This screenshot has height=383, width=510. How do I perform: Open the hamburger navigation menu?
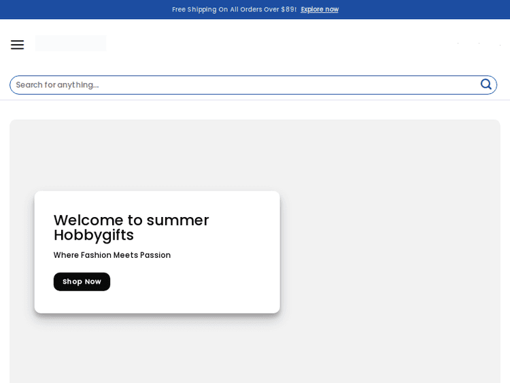(x=17, y=45)
